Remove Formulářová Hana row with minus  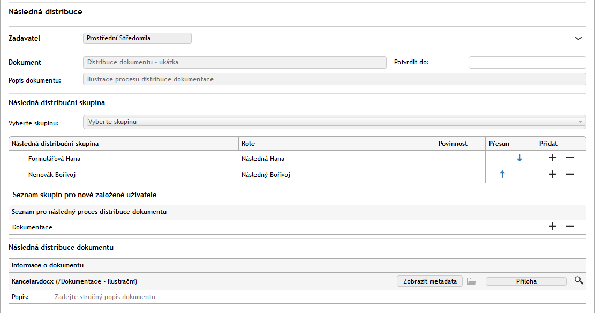point(570,158)
